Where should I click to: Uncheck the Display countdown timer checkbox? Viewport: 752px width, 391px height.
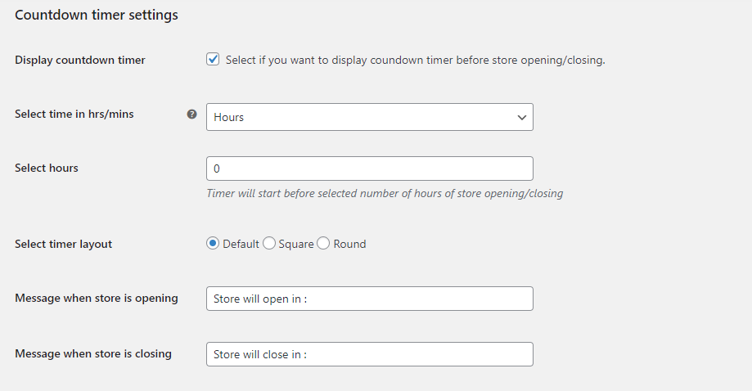pyautogui.click(x=213, y=59)
